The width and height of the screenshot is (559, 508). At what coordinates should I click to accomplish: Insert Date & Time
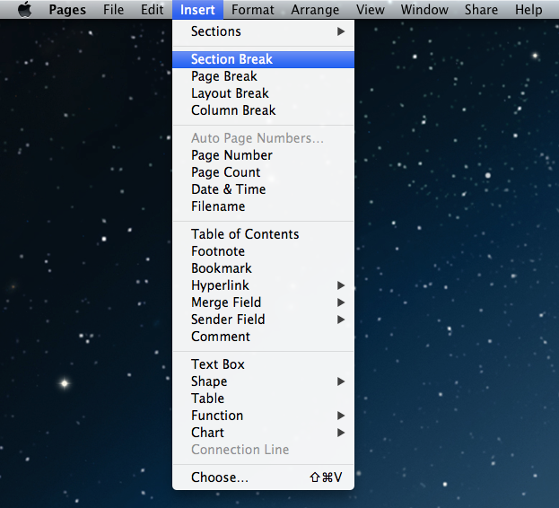click(x=263, y=189)
